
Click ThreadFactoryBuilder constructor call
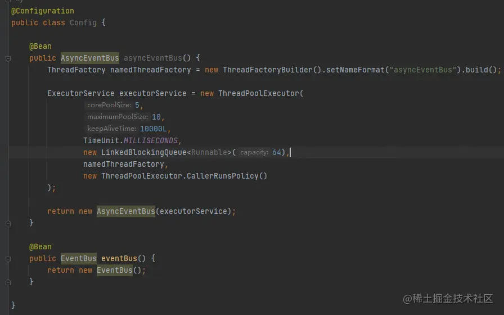click(267, 70)
